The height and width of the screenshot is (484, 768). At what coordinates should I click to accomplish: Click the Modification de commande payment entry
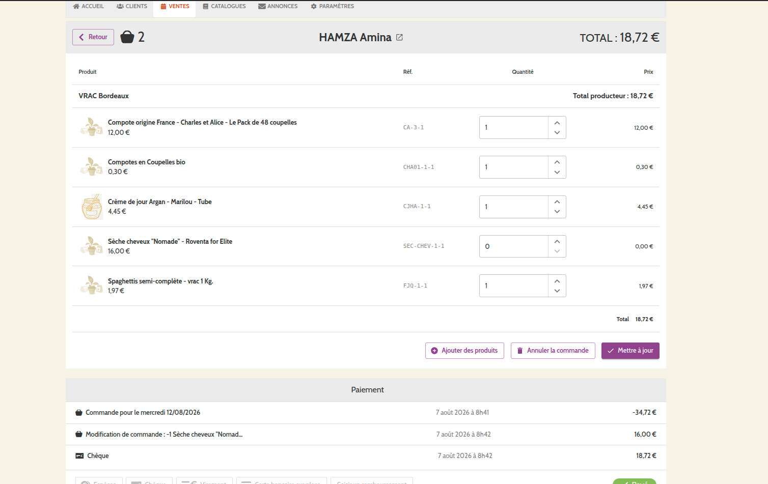(164, 434)
